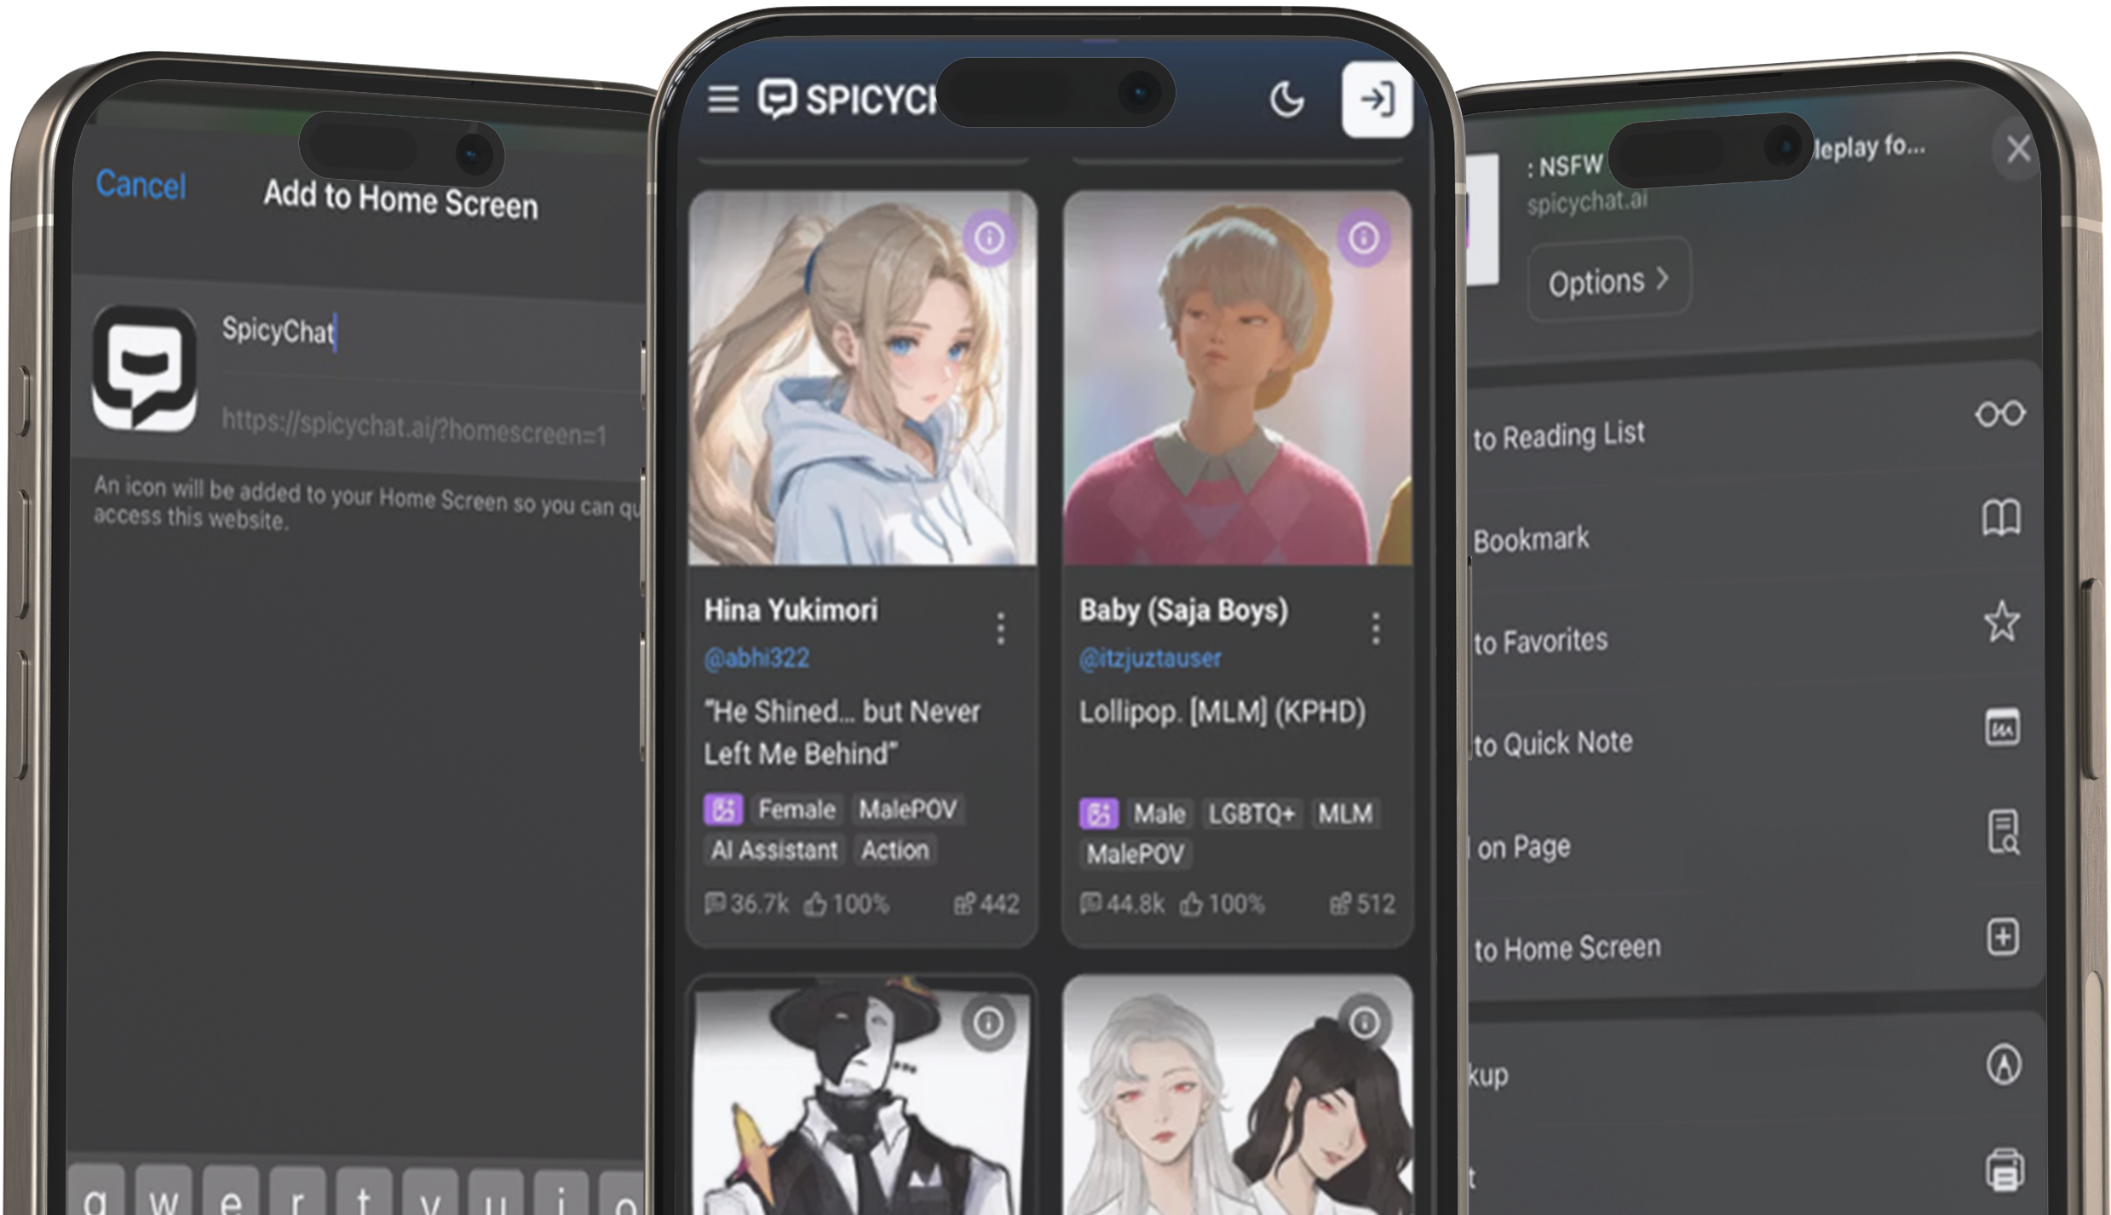
Task: Tap the Markup pen-circle icon
Action: point(2003,1064)
